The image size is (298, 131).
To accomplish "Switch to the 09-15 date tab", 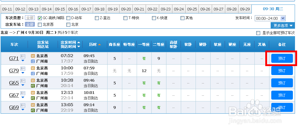I will coord(60,9).
